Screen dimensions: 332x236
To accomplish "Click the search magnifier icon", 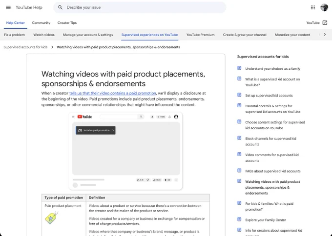I will tap(60, 7).
